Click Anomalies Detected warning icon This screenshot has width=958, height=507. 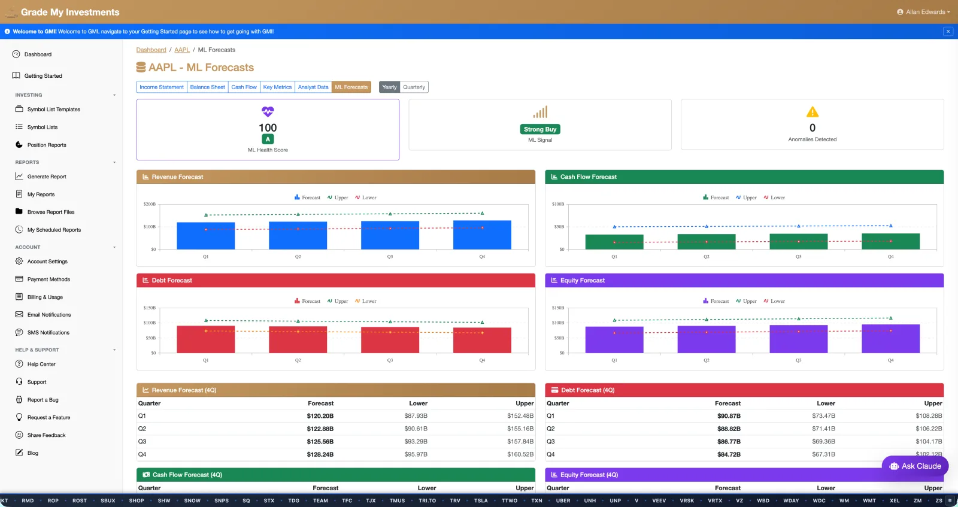pyautogui.click(x=813, y=112)
